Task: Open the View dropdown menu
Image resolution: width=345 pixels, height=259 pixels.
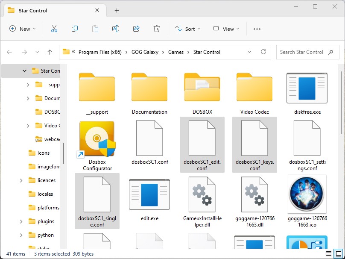Action: point(226,29)
